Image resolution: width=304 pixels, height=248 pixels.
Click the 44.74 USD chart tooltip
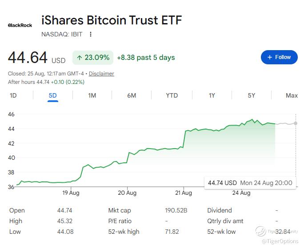[250, 183]
